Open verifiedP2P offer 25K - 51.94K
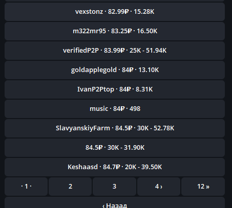The width and height of the screenshot is (232, 208). 115,51
